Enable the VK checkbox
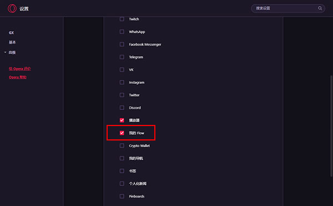This screenshot has width=333, height=206. click(122, 69)
